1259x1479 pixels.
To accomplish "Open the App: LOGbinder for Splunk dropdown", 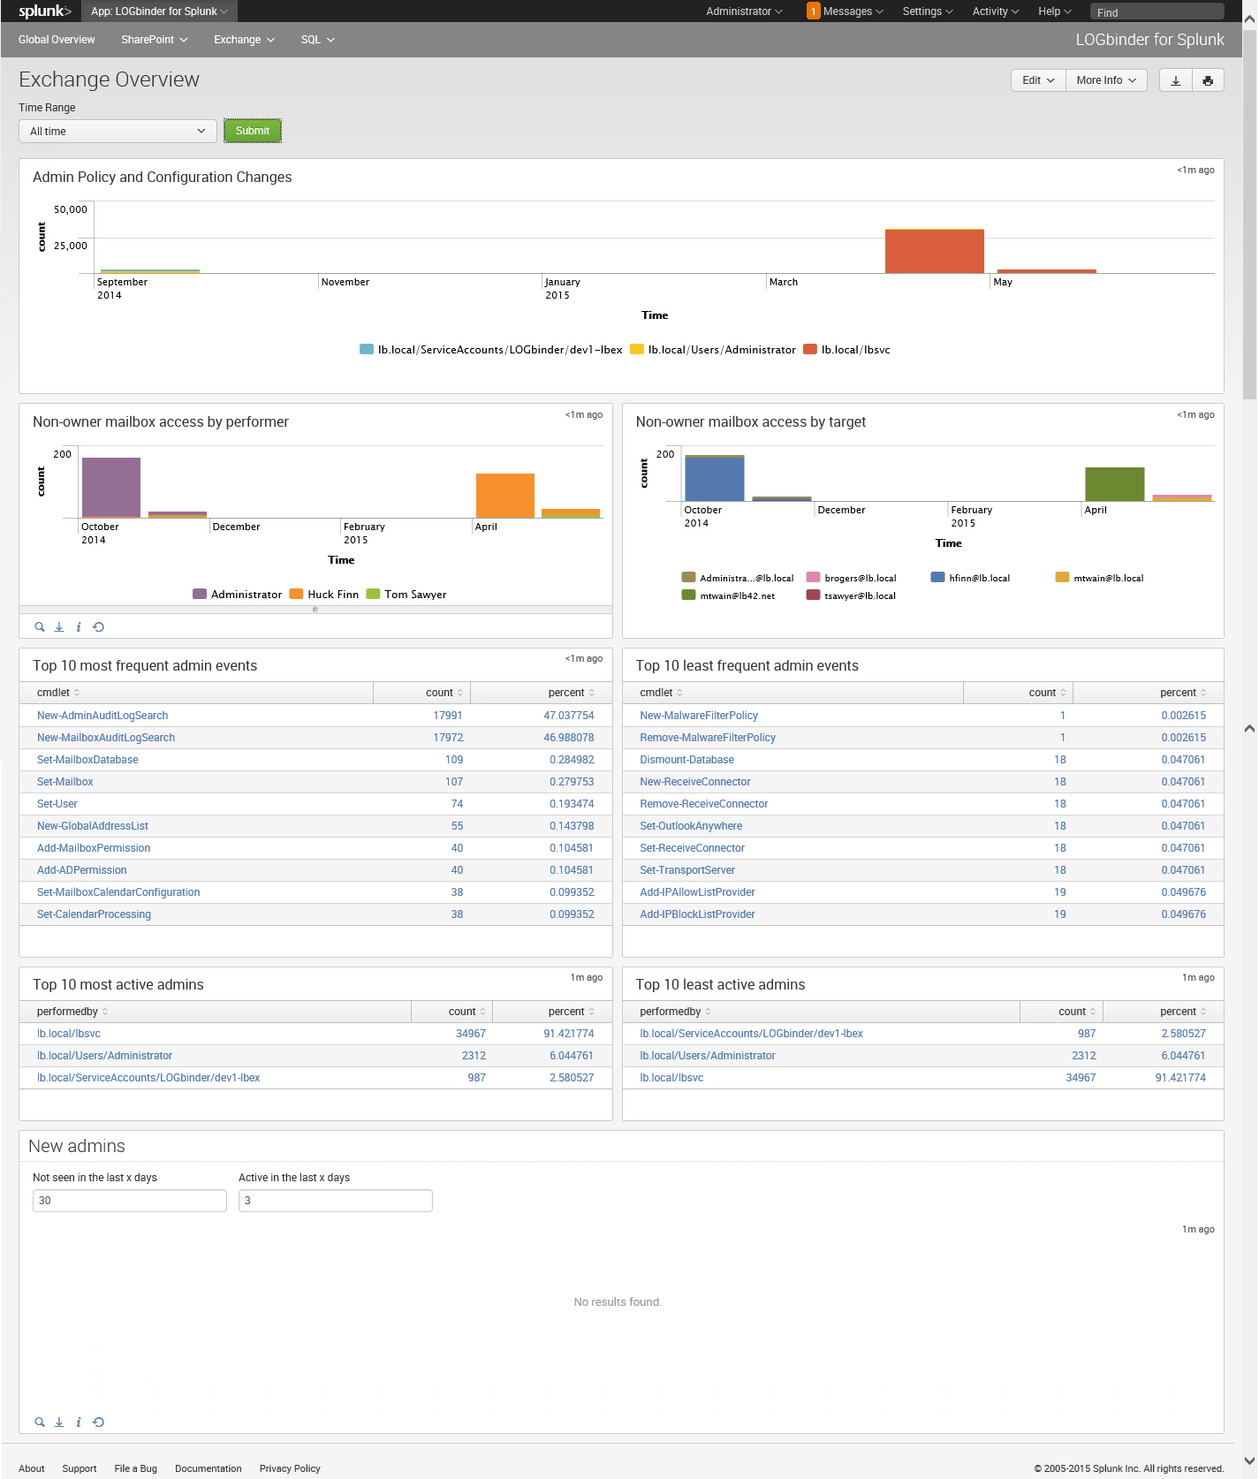I will (160, 11).
